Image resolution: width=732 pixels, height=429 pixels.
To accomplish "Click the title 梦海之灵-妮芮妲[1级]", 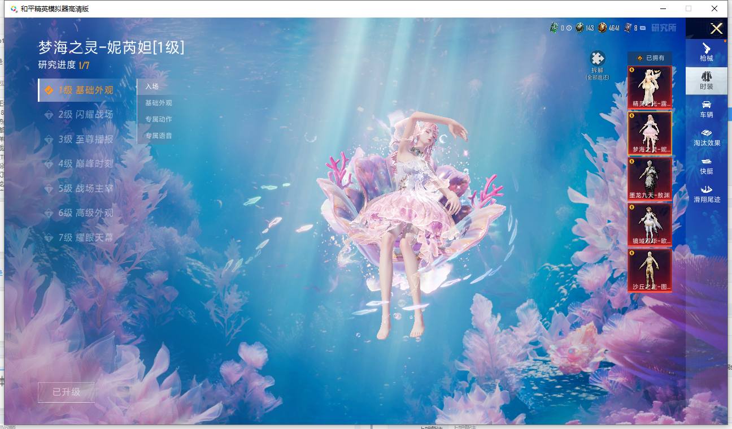I will click(x=111, y=47).
